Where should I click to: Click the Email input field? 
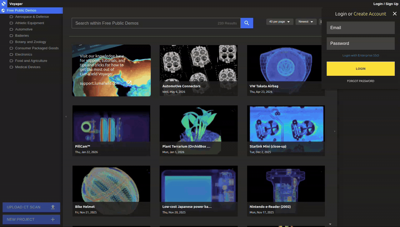tap(361, 28)
